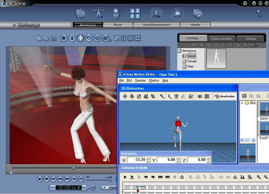Switch to the Eigenschaften tab
The image size is (269, 194).
pos(222,38)
